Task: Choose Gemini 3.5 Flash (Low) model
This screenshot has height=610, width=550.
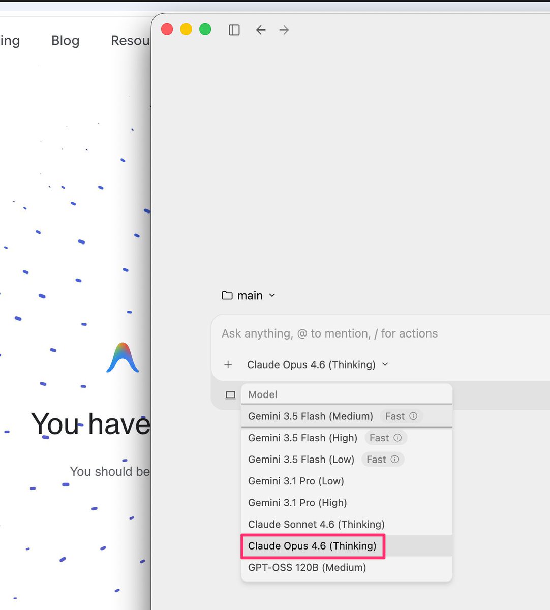Action: 347,459
